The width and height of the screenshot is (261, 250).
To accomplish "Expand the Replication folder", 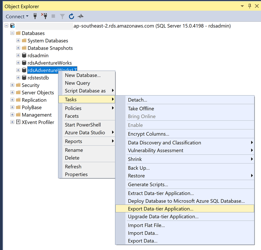I will pyautogui.click(x=12, y=100).
